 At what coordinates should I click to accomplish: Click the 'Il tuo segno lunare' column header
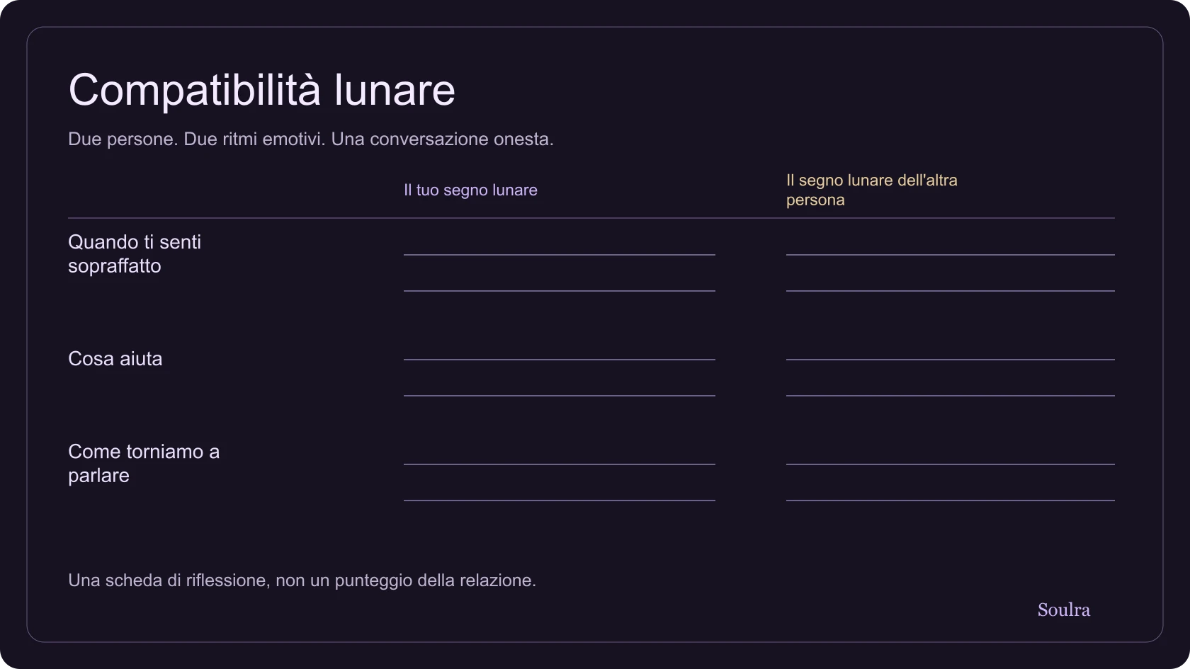(470, 190)
